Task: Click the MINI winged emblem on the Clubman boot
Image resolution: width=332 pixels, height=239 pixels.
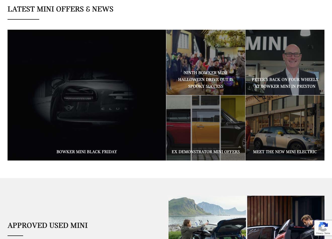Action: tap(68, 108)
